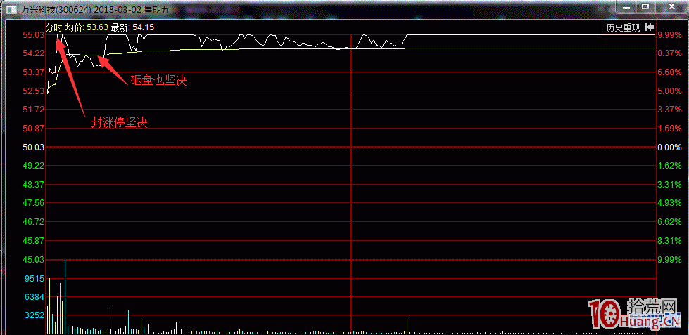Click the 1.62% percentage axis label
Screen dimensions: 689x335
(669, 166)
